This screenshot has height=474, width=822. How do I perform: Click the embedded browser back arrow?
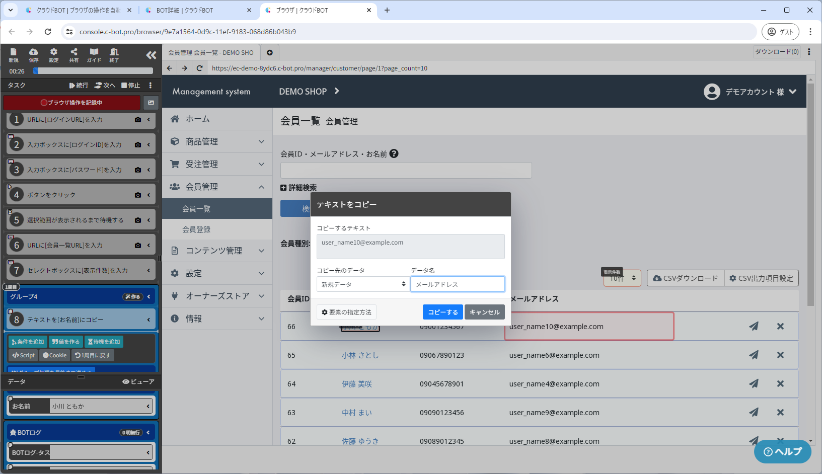tap(170, 68)
